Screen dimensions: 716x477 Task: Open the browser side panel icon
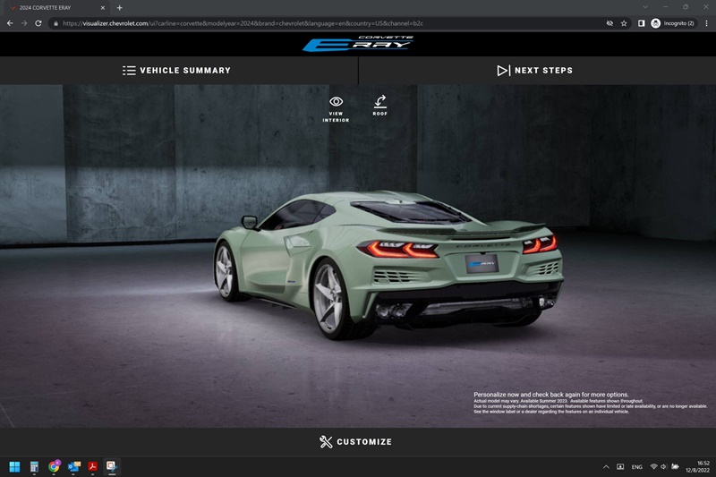pyautogui.click(x=641, y=22)
